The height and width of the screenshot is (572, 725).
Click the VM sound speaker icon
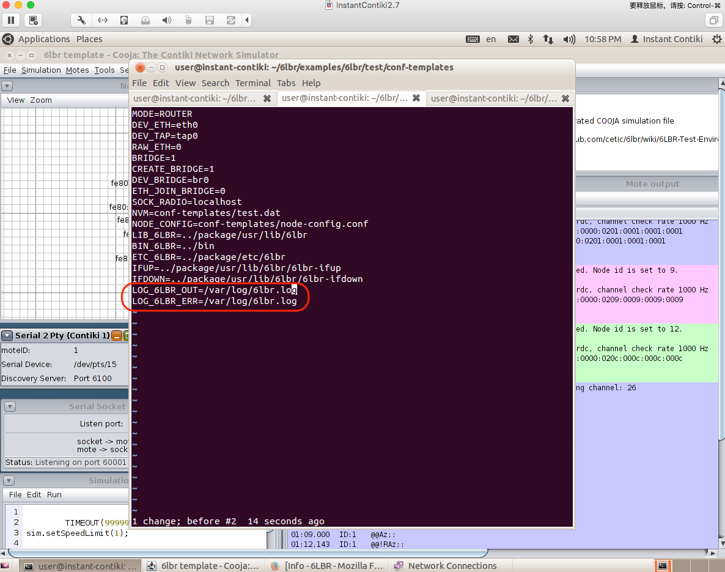click(x=166, y=20)
